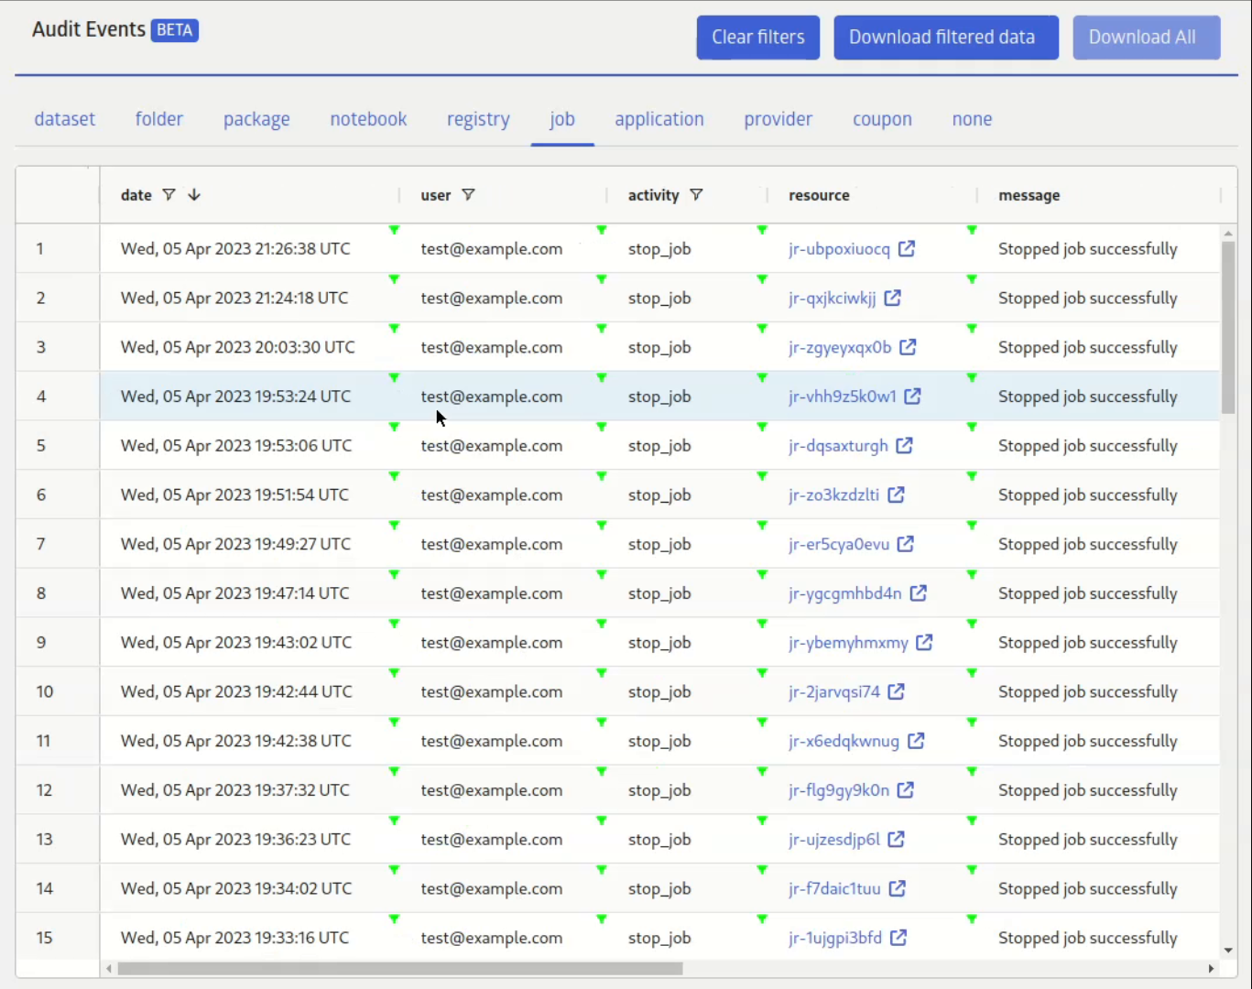
Task: Open external link icon for jr-qxjkciwkjj
Action: 893,298
